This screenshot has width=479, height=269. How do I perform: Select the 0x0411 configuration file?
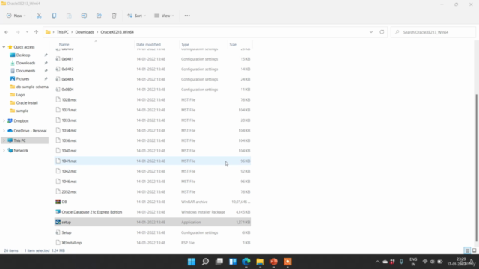pyautogui.click(x=153, y=59)
